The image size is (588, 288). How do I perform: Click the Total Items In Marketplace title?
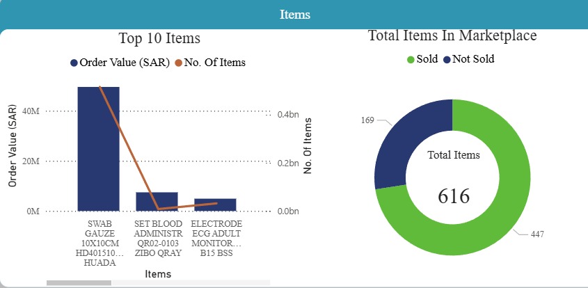(x=452, y=35)
